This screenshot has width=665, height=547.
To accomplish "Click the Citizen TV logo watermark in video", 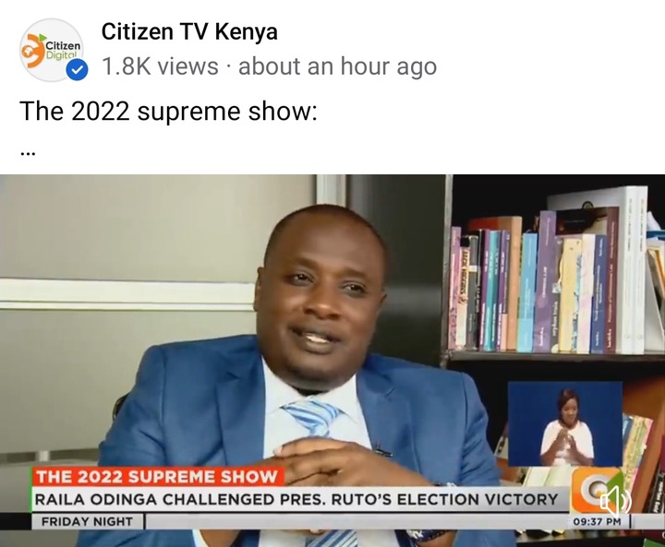I will [594, 490].
